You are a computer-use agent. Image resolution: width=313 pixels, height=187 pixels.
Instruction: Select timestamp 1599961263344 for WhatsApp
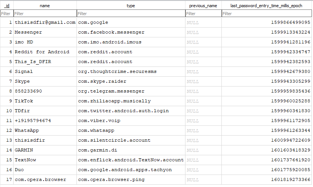coord(266,130)
